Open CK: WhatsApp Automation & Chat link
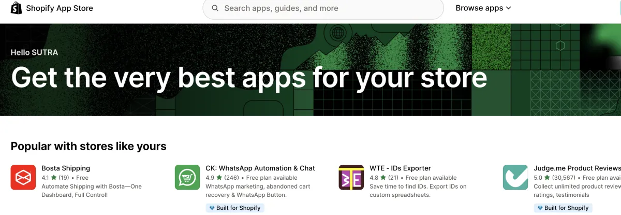 click(260, 168)
